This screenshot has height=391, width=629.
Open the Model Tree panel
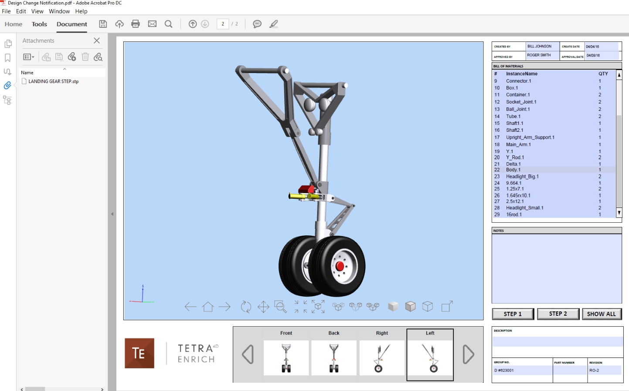click(7, 100)
